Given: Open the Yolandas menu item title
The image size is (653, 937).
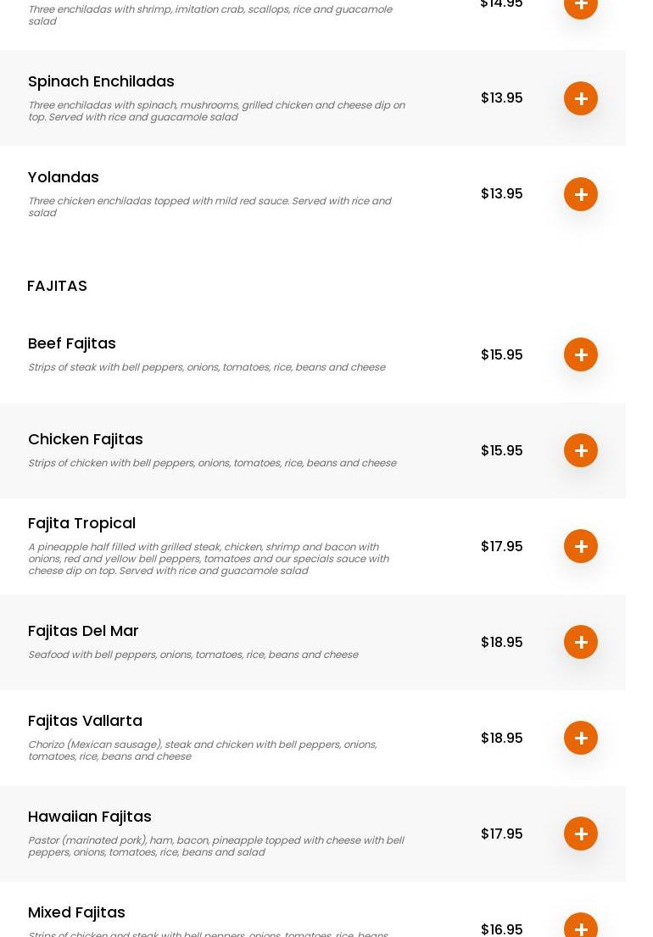Looking at the screenshot, I should pyautogui.click(x=64, y=177).
